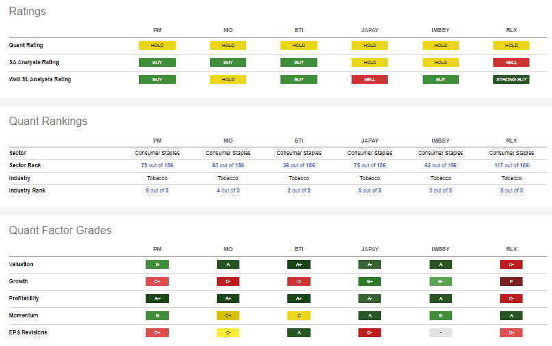Click IMBBY EPS Revisions empty grade
Screen dimensions: 552x346
pyautogui.click(x=441, y=332)
